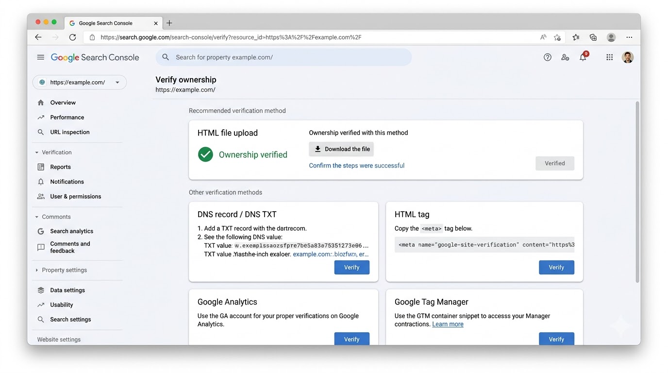Reload the page in the browser
This screenshot has width=668, height=373.
72,37
